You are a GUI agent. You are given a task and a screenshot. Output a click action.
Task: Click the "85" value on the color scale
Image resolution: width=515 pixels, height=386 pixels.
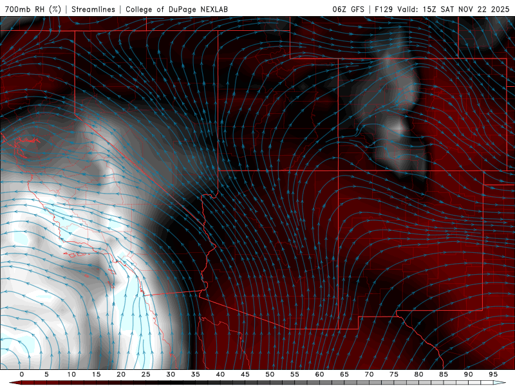444,374
